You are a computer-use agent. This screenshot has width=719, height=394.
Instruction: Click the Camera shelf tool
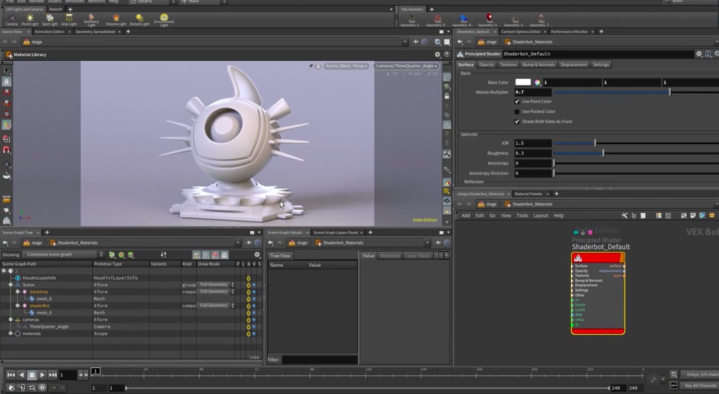pyautogui.click(x=11, y=20)
